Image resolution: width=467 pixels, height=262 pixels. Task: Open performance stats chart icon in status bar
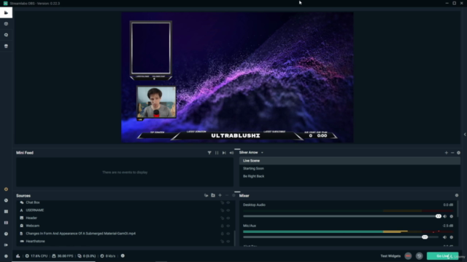pyautogui.click(x=18, y=255)
